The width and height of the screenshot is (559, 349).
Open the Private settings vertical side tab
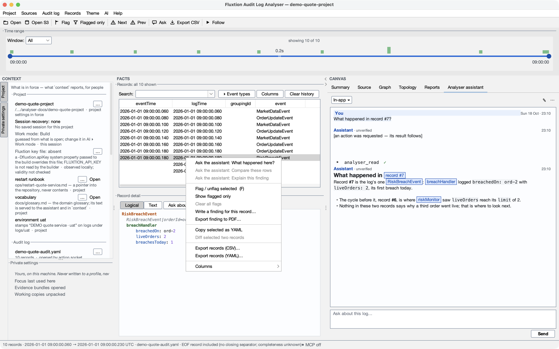(x=3, y=120)
